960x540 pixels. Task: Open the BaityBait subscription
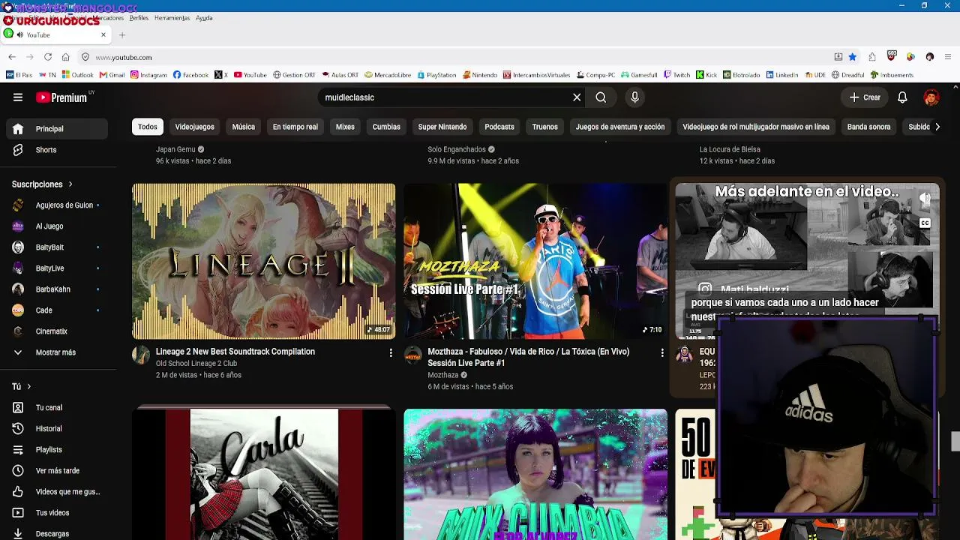pyautogui.click(x=57, y=247)
